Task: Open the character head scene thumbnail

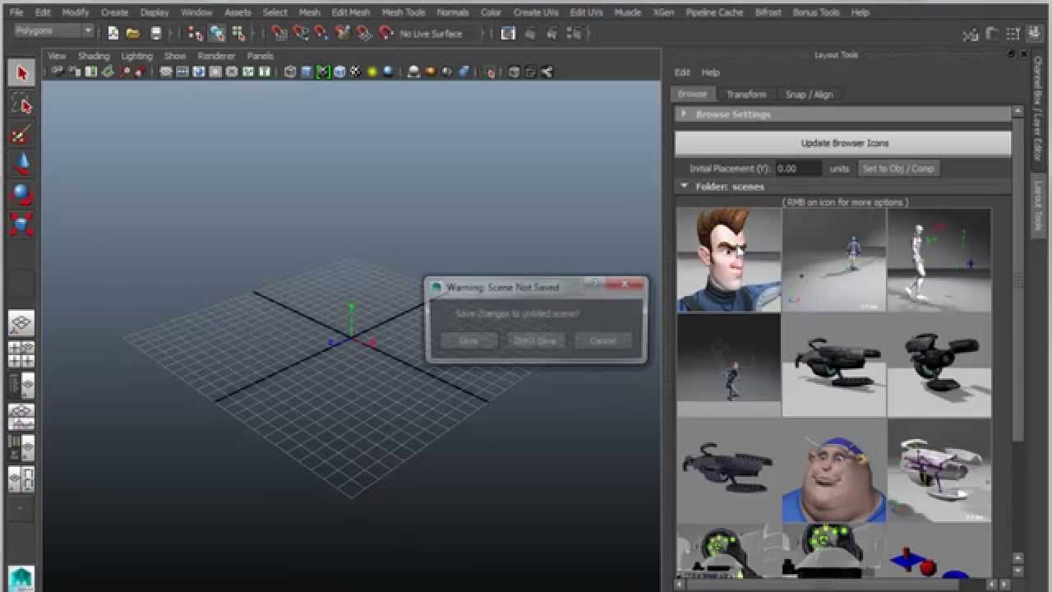Action: click(x=728, y=260)
